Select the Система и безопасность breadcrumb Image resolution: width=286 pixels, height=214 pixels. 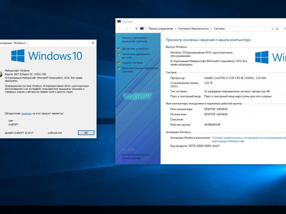pyautogui.click(x=193, y=29)
